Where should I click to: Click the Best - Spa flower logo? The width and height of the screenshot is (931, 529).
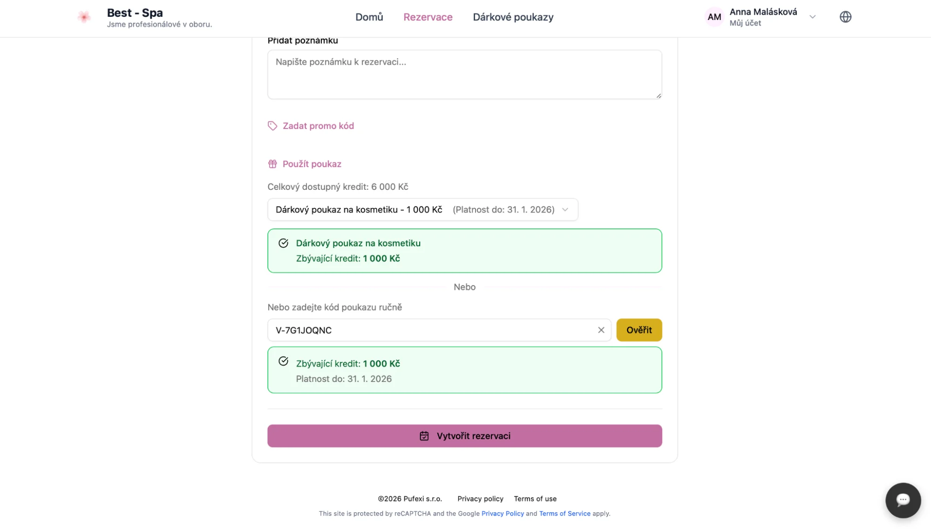[x=84, y=17]
